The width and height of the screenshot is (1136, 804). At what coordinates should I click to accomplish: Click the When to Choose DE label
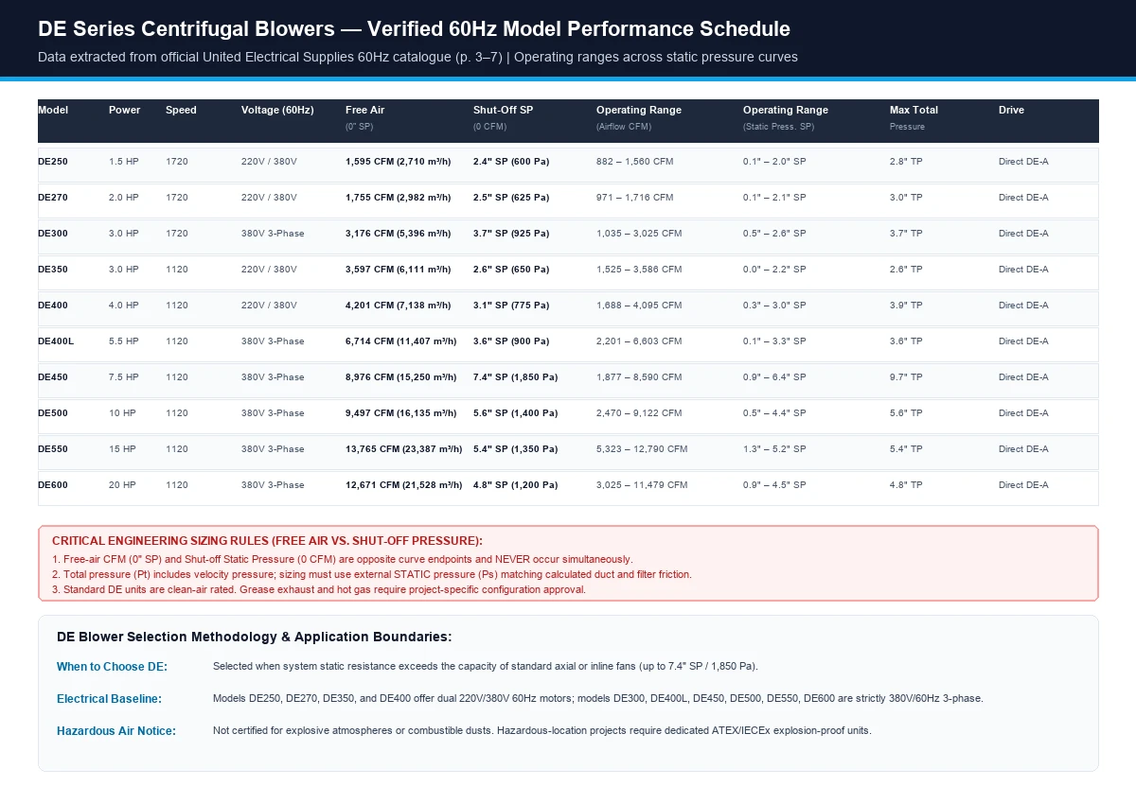[112, 667]
